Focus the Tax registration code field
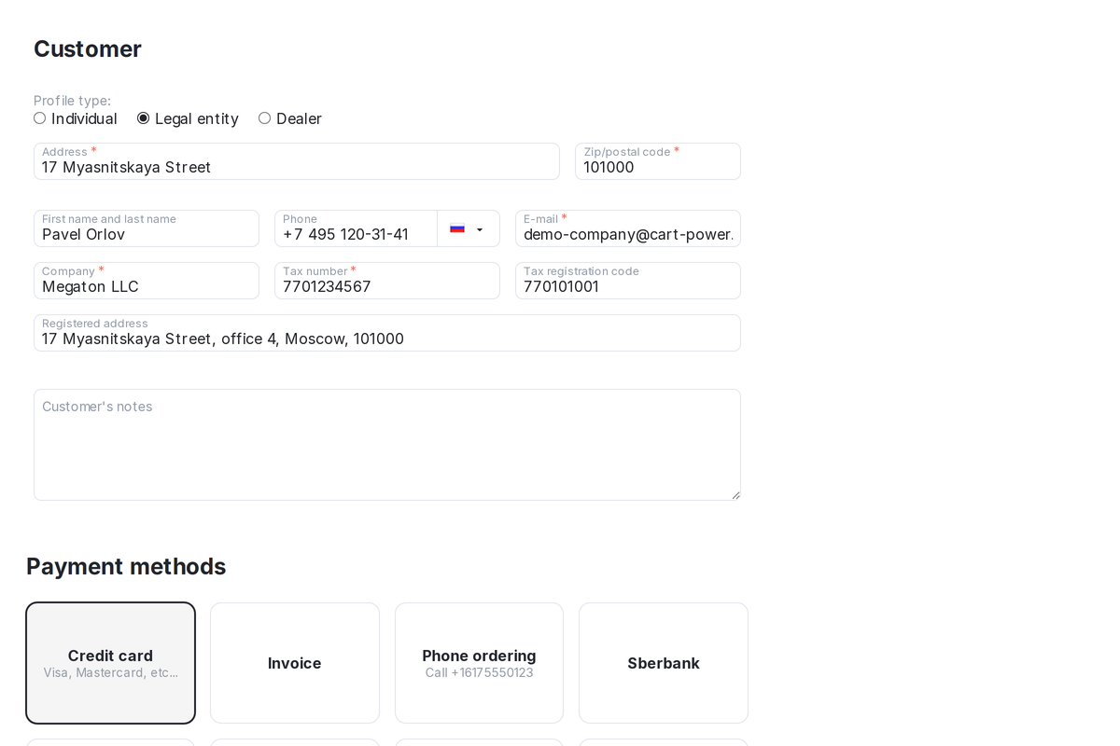Screen dimensions: 1120x746 click(x=628, y=281)
